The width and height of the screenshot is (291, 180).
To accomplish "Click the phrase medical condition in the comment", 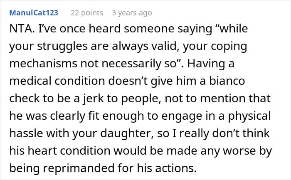I will (57, 81).
